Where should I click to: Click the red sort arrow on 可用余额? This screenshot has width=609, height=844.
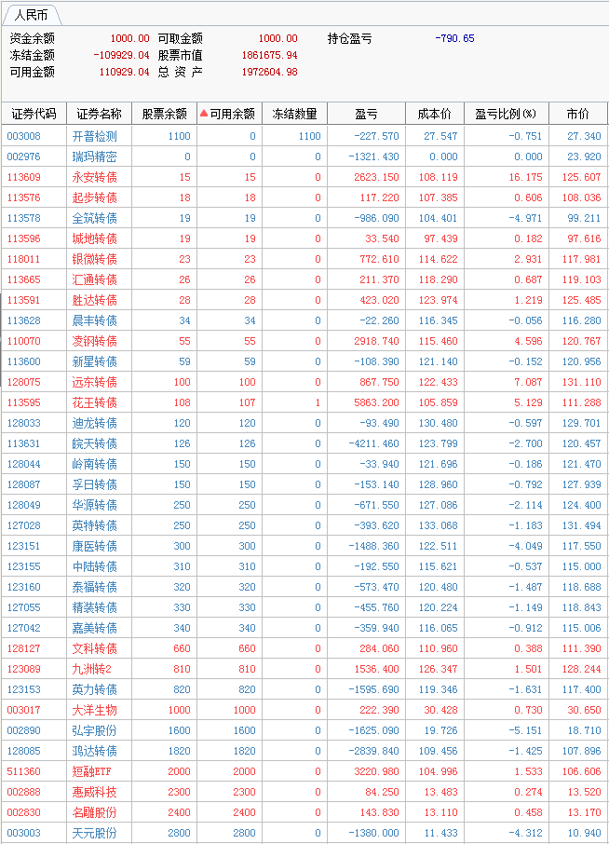(203, 113)
